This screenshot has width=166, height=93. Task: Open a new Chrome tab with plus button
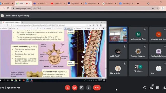pos(138,3)
